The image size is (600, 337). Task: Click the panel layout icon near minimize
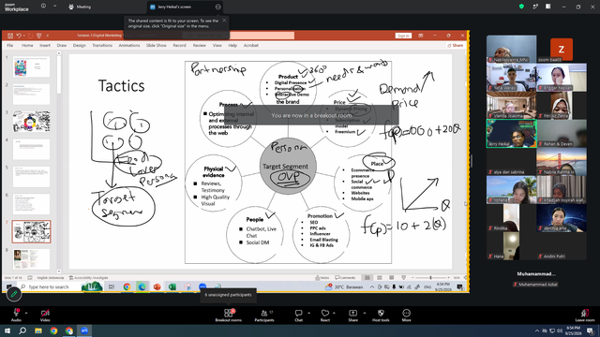tap(547, 7)
